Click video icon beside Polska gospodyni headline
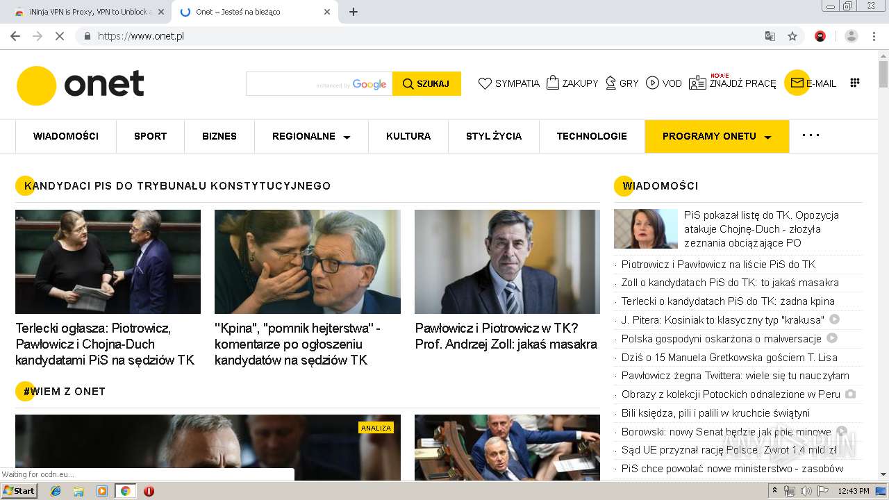The height and width of the screenshot is (500, 889). [832, 338]
